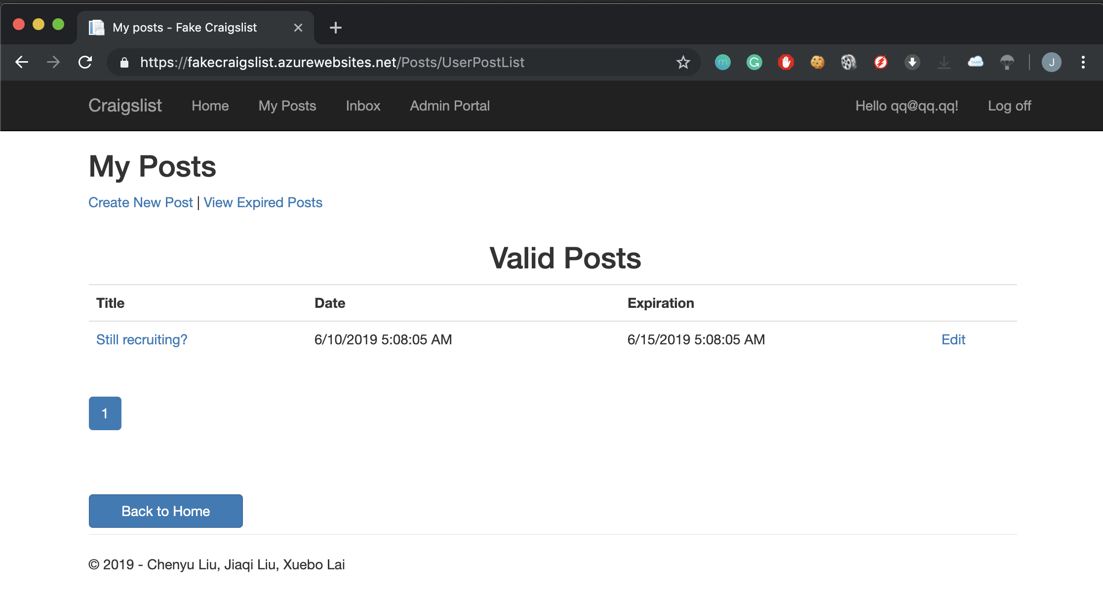This screenshot has width=1103, height=591.
Task: Click the Grammarly extension icon
Action: coord(754,62)
